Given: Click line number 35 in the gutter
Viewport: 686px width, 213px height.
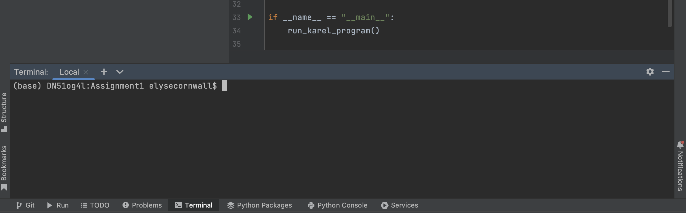Looking at the screenshot, I should 237,44.
